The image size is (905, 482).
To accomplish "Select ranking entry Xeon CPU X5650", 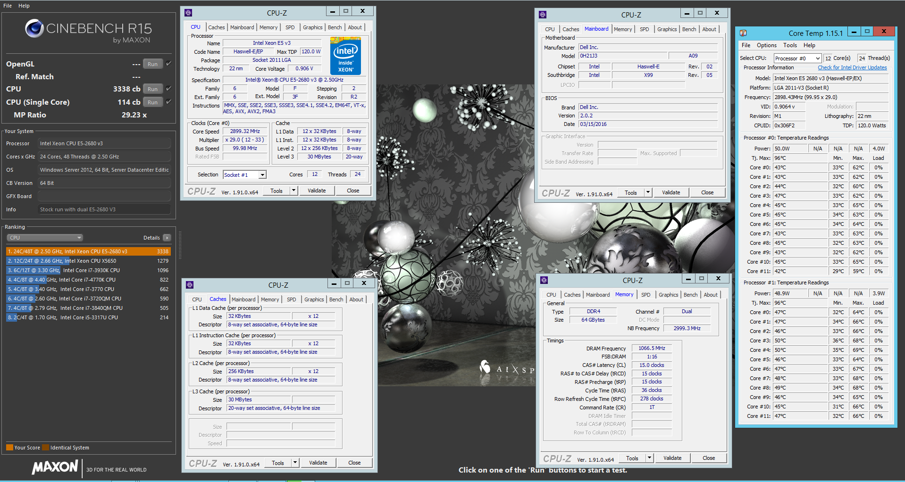I will (x=89, y=261).
